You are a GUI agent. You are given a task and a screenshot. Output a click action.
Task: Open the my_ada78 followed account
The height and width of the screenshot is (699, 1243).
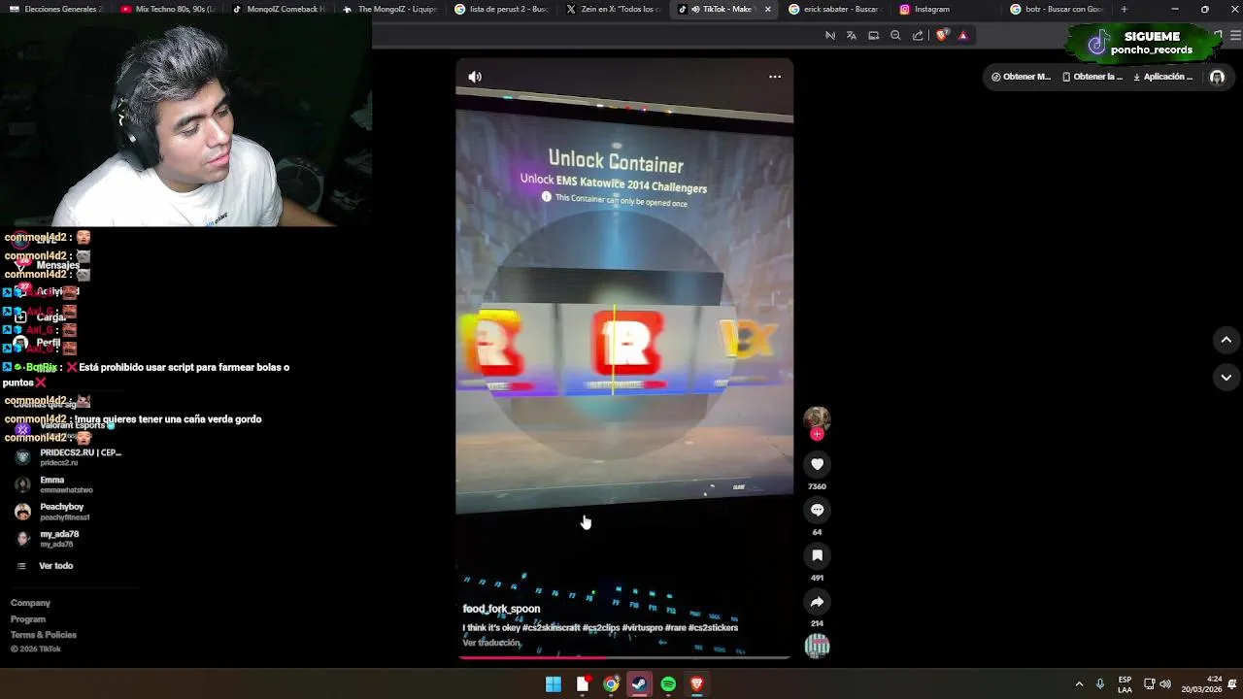(48, 539)
